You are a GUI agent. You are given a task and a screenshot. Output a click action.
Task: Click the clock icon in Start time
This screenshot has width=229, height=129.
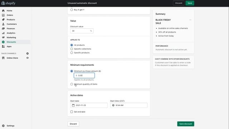click(113, 105)
